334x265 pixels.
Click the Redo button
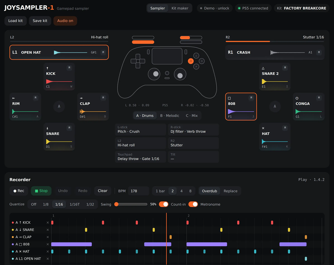[83, 191]
